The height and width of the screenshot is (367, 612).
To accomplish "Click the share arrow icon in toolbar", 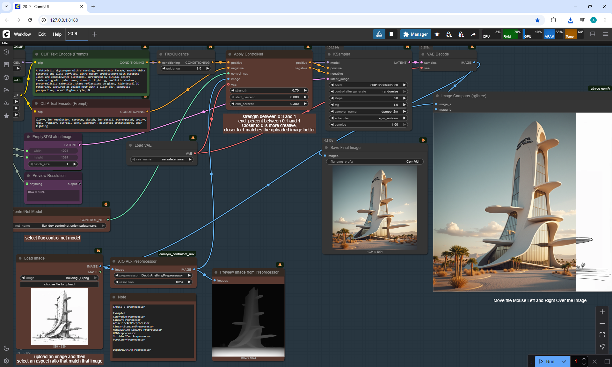I will coord(473,34).
